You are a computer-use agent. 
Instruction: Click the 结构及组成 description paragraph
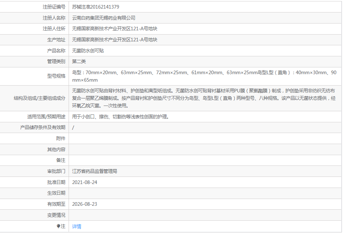(204, 98)
